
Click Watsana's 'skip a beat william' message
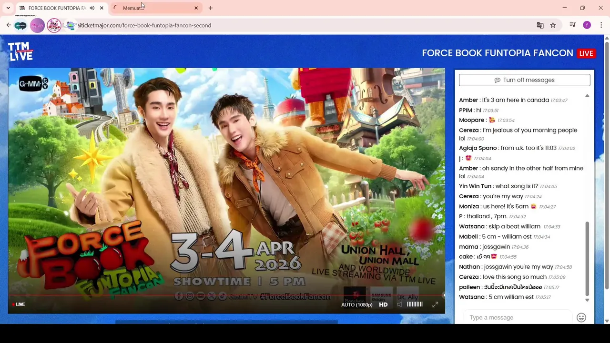tap(509, 226)
